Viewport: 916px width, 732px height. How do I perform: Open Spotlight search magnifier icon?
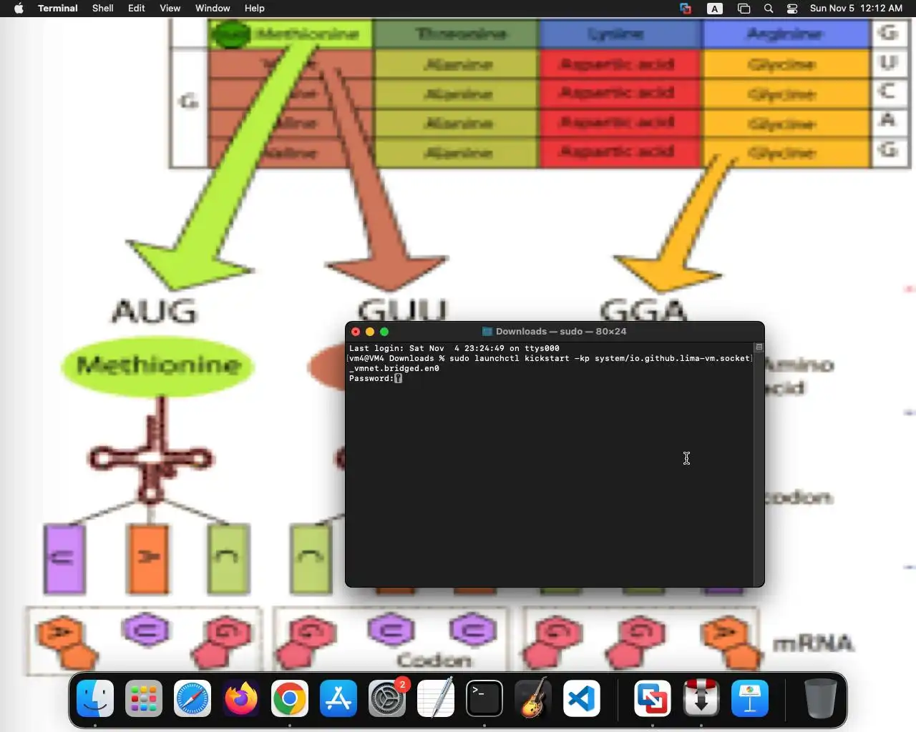[x=769, y=9]
